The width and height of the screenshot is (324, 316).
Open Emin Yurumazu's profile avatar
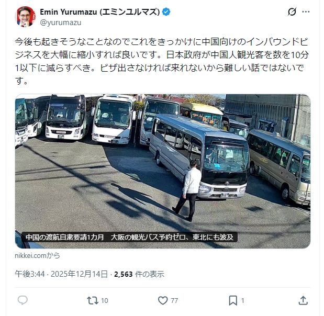(26, 17)
